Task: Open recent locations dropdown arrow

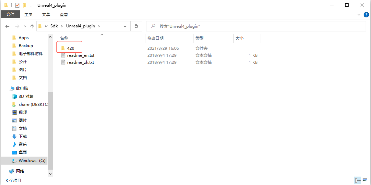Action: click(25, 26)
